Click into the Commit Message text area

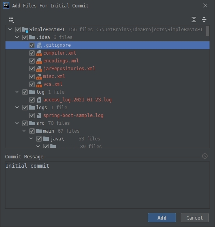107,185
